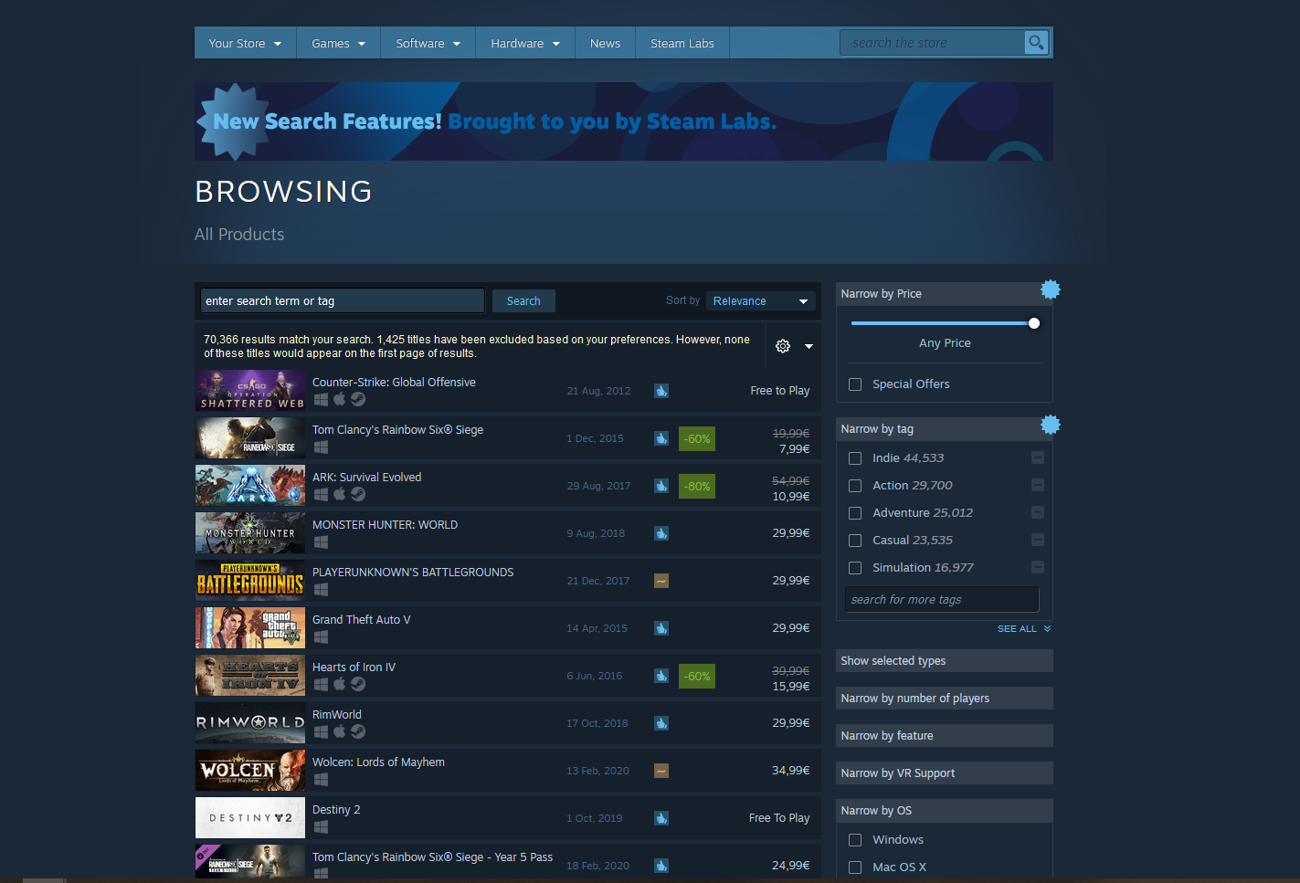Click the Steam Labs badge beside Narrow by Price
1300x883 pixels.
point(1051,289)
